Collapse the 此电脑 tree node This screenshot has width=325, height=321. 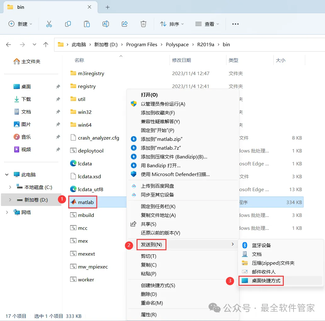(x=7, y=174)
